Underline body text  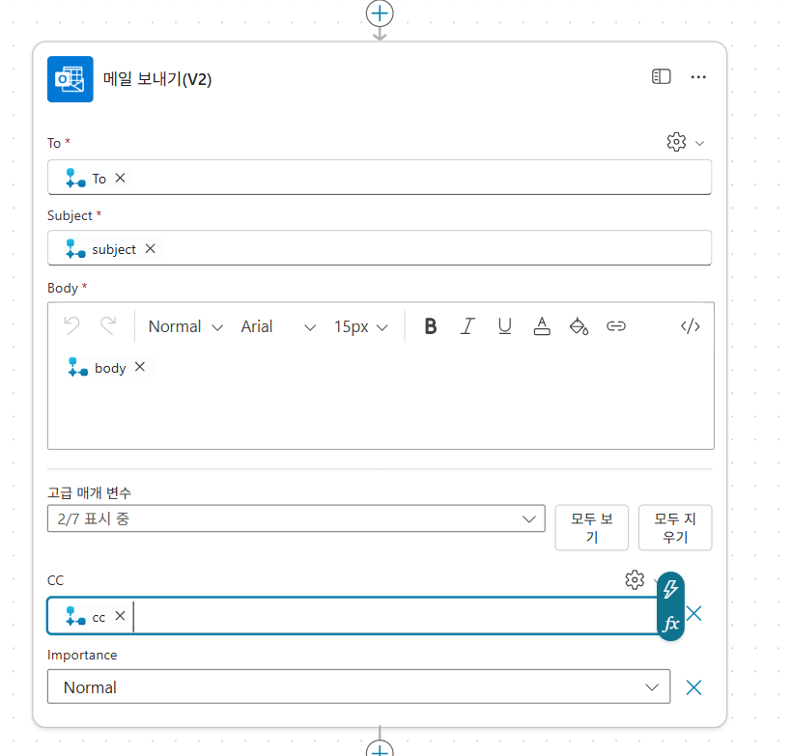(x=505, y=326)
